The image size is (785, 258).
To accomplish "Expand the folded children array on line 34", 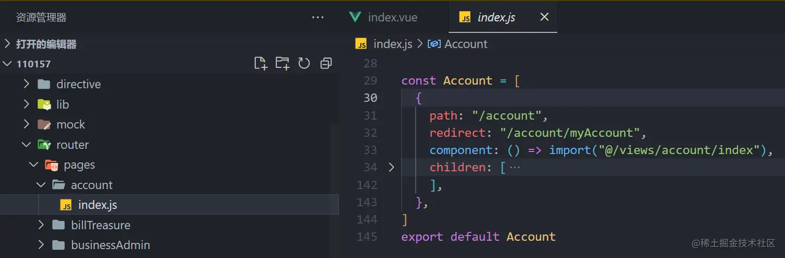I will [392, 168].
